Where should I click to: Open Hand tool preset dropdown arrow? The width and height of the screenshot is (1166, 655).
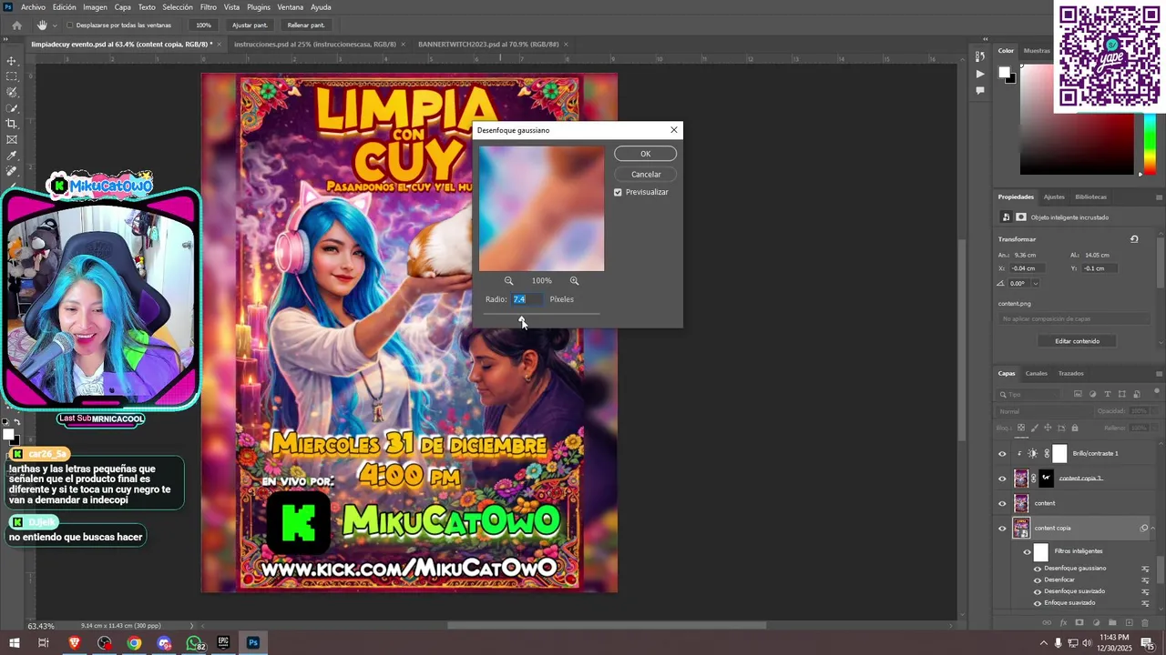click(x=55, y=25)
